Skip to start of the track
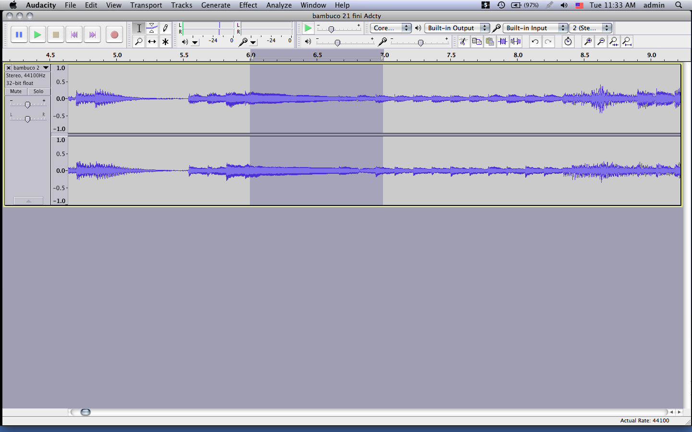 [x=74, y=35]
